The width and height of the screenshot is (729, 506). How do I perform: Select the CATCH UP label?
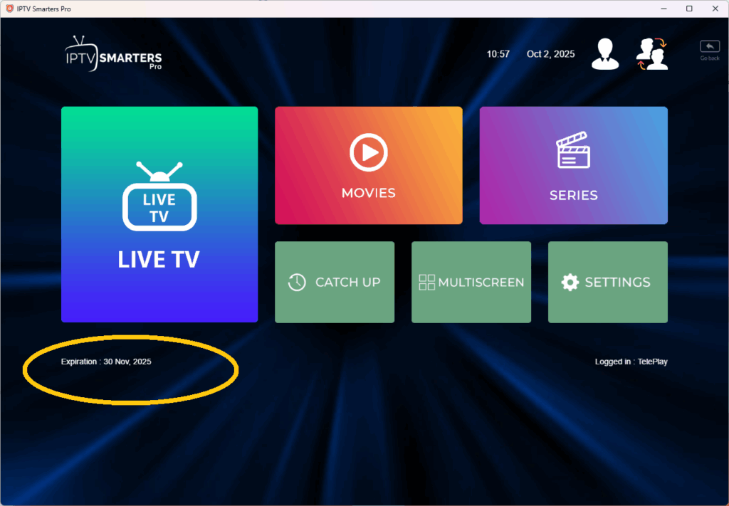[x=347, y=283]
